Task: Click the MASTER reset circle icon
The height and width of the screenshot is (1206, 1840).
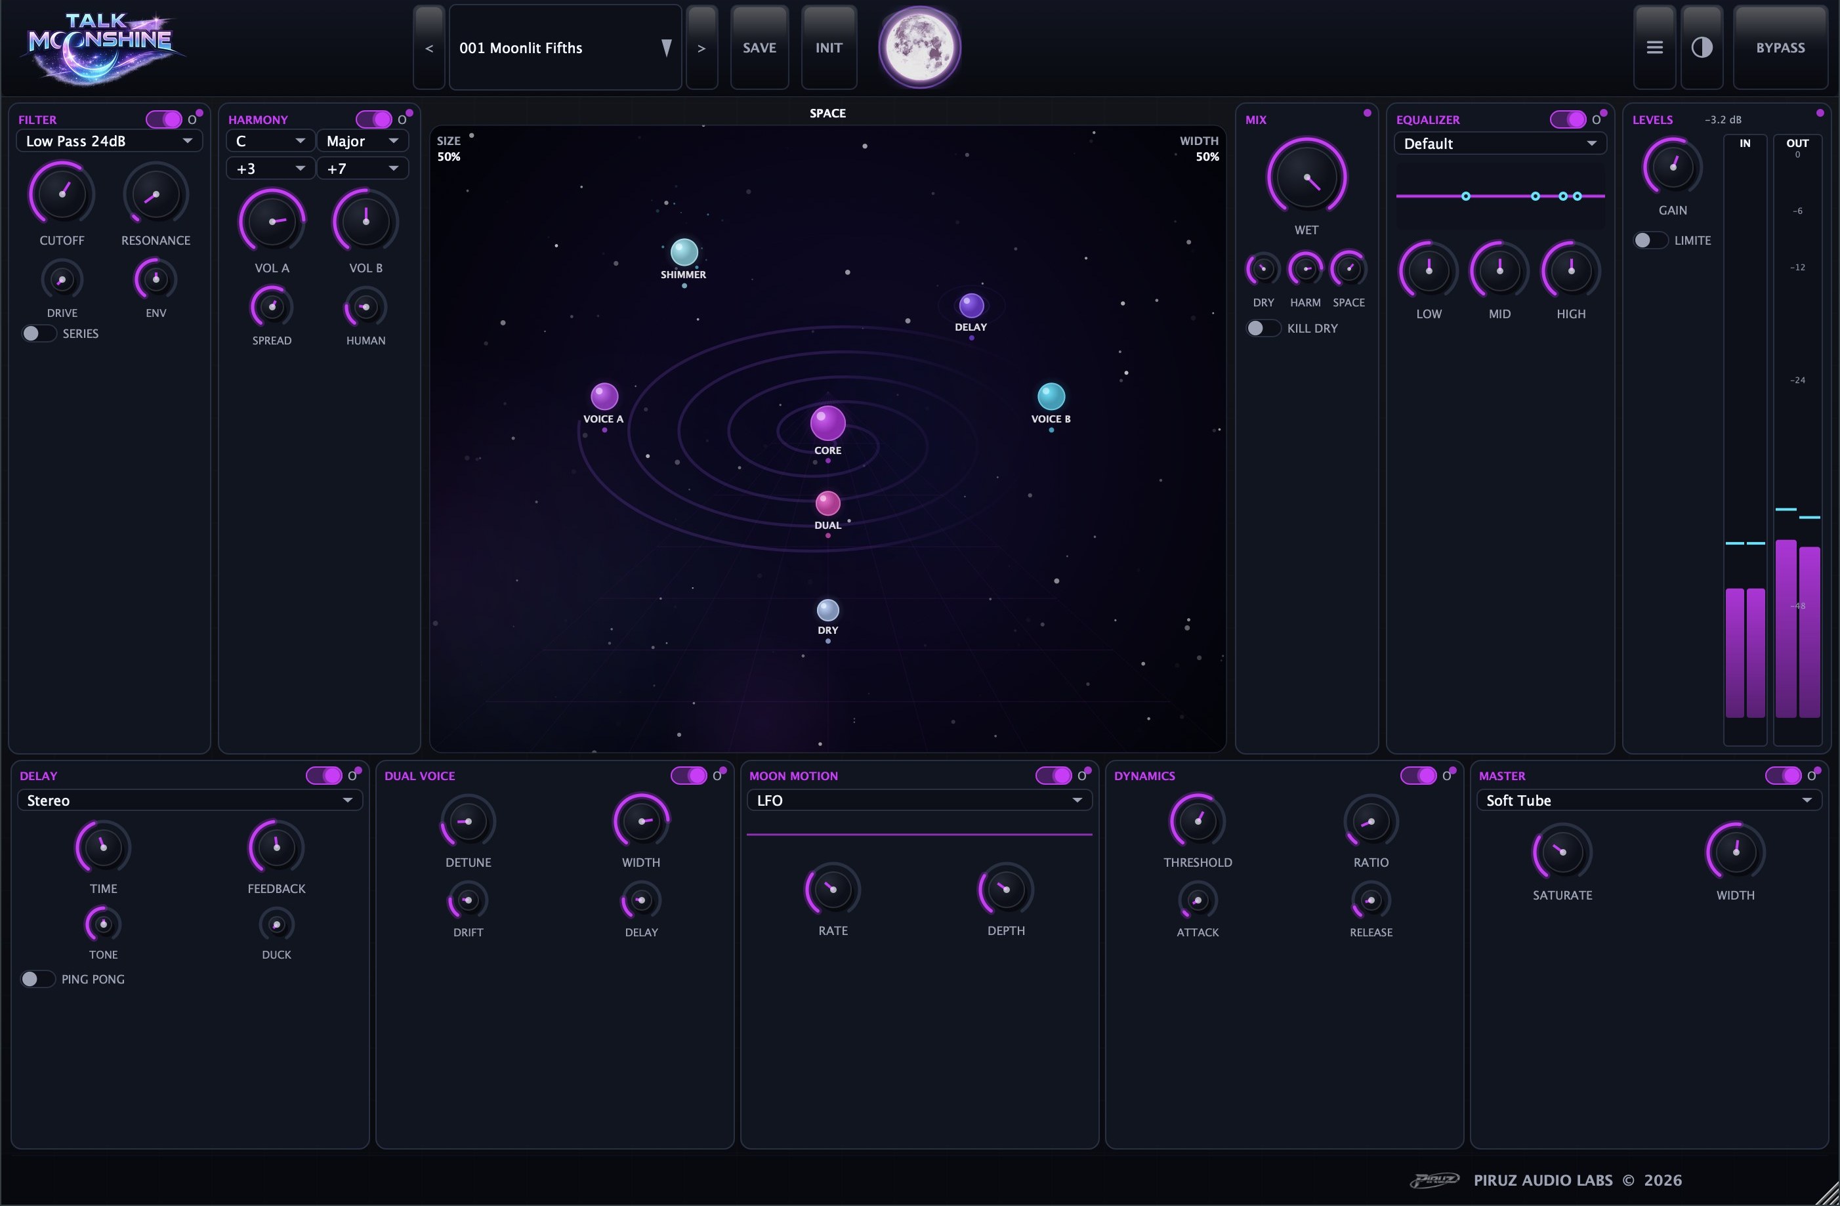Action: pyautogui.click(x=1812, y=776)
